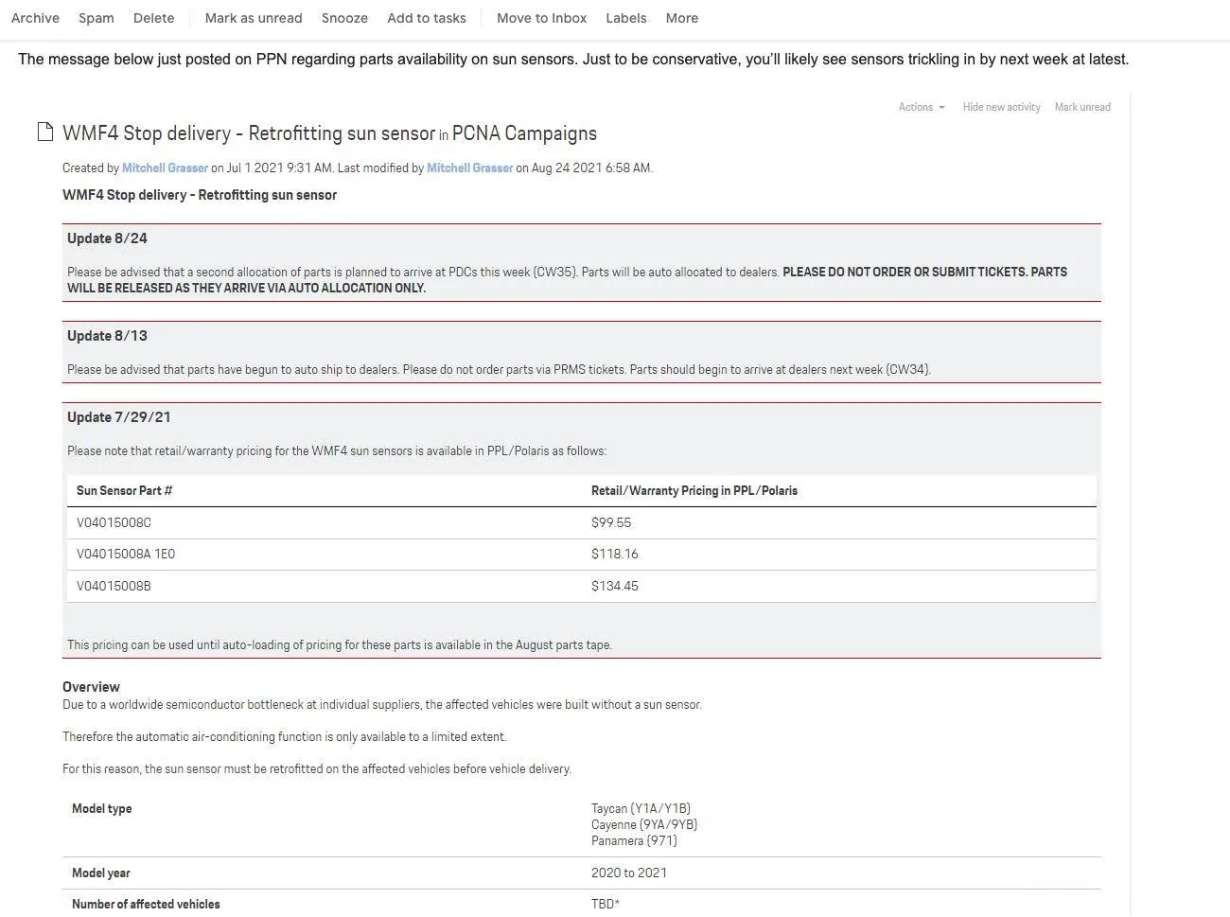The width and height of the screenshot is (1230, 917).
Task: Open the WMF4 Stop delivery title link
Action: click(249, 133)
